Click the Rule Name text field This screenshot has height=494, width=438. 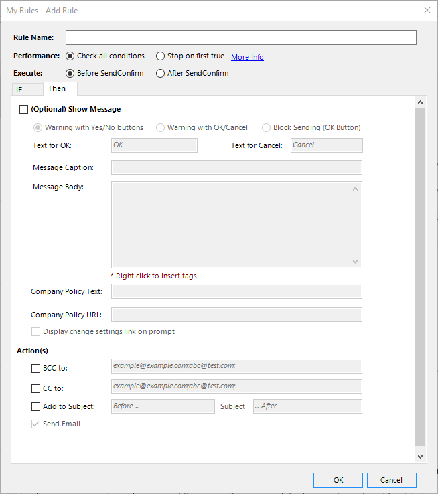[240, 37]
